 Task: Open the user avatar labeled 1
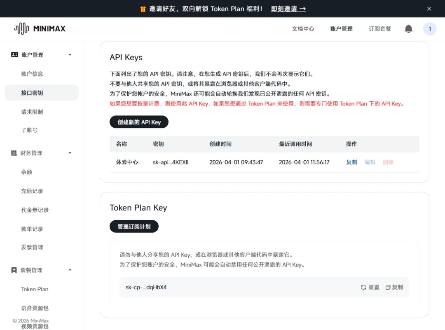click(430, 29)
